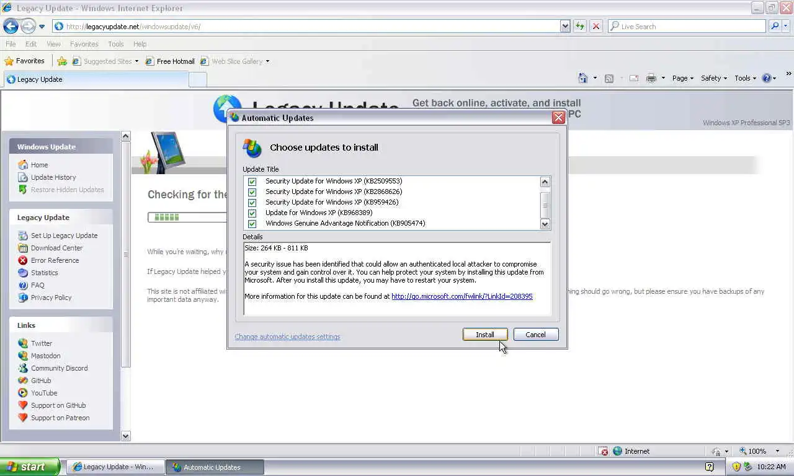Viewport: 794px width, 476px height.
Task: Uncheck Security Update KB2509553
Action: tap(252, 181)
